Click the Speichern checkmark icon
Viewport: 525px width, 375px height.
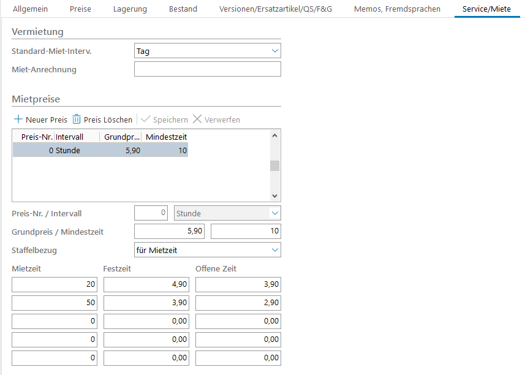[x=145, y=119]
